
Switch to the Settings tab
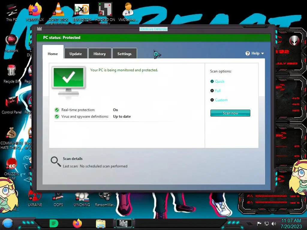click(x=124, y=54)
